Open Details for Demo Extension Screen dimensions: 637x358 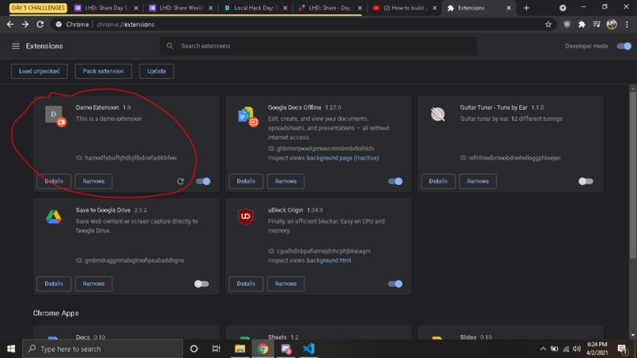coord(54,181)
